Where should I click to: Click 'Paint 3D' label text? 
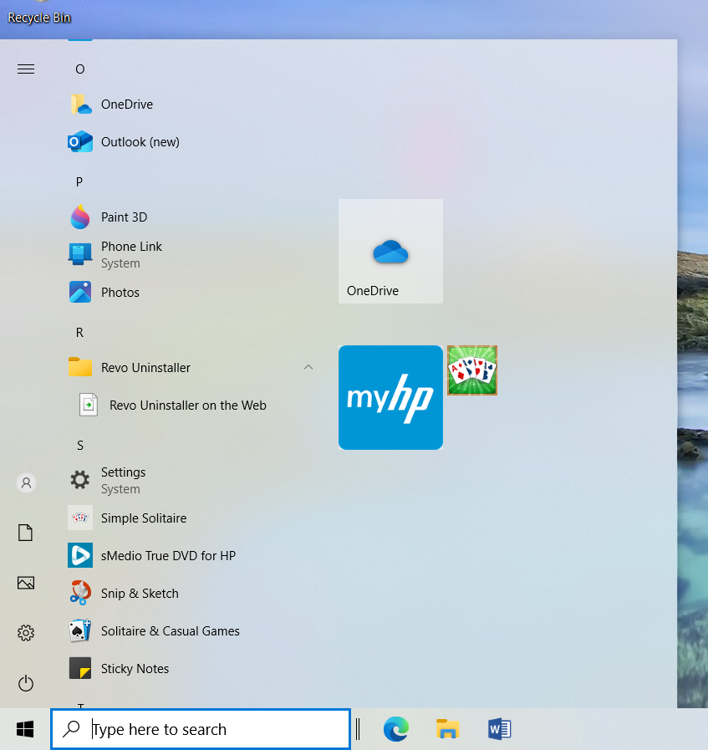point(125,217)
